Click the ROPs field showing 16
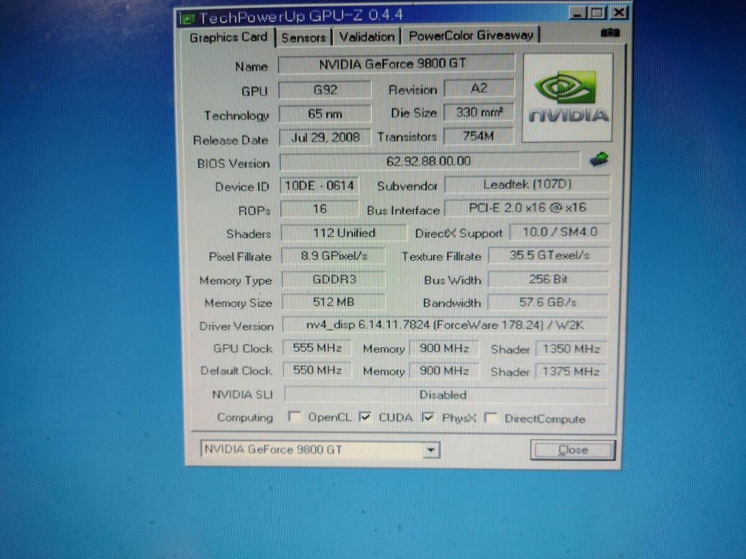Image resolution: width=746 pixels, height=559 pixels. (x=320, y=209)
